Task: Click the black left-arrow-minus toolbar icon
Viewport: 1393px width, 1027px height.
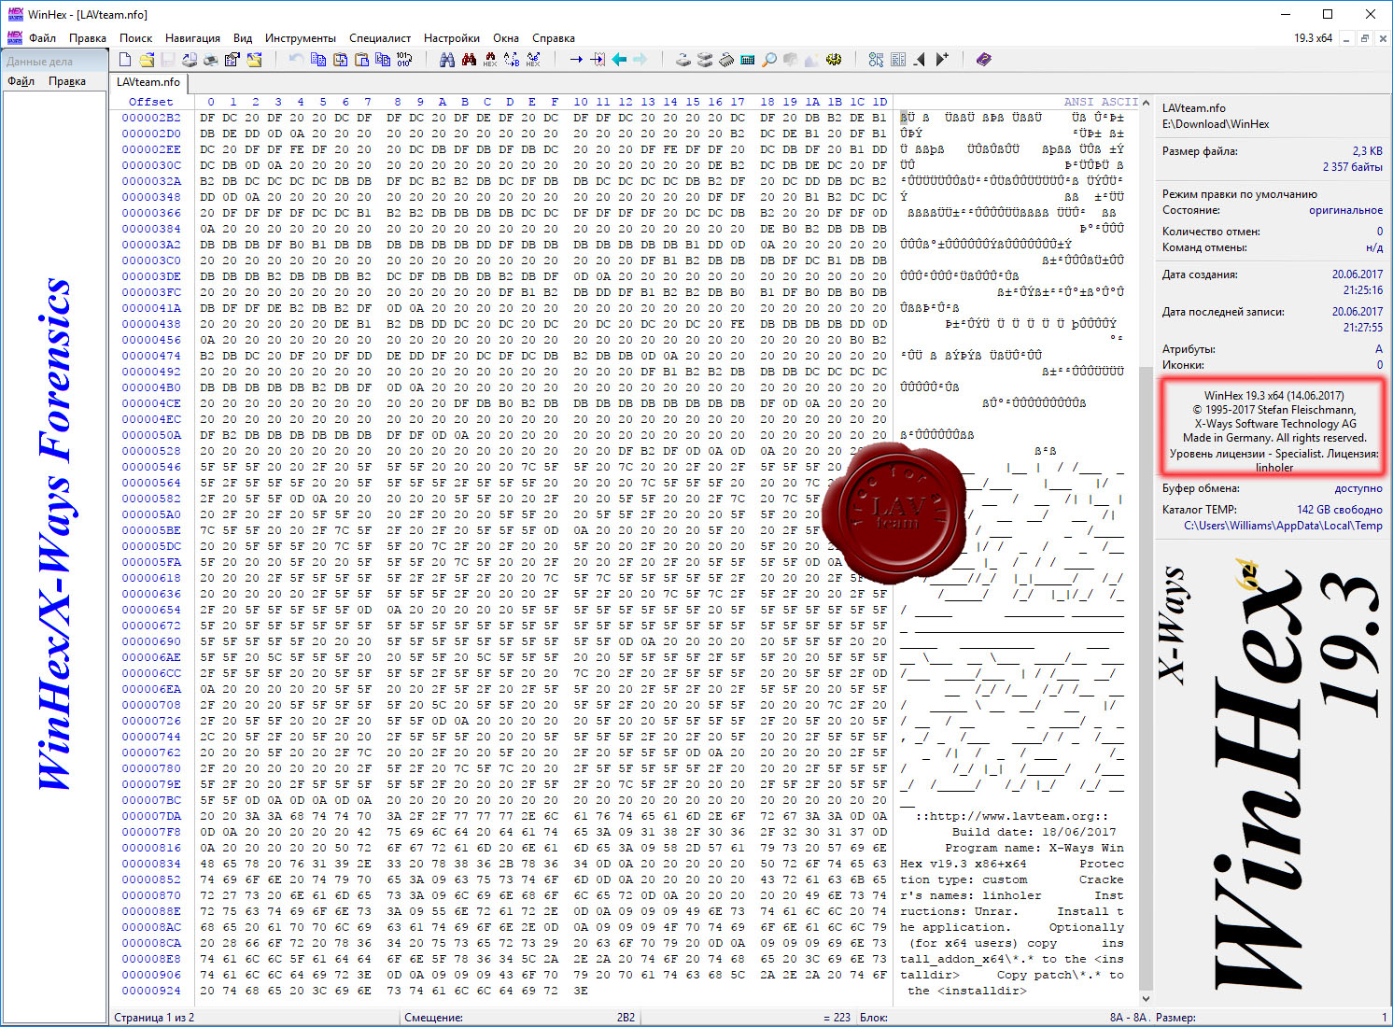Action: [920, 60]
